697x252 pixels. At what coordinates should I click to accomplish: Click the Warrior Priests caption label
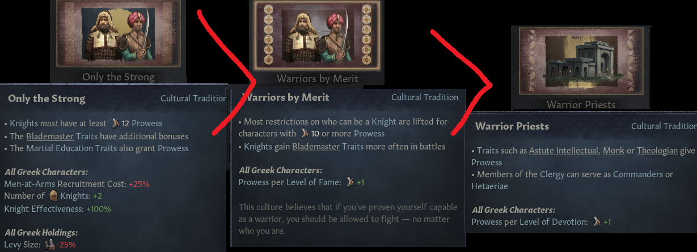tap(581, 104)
